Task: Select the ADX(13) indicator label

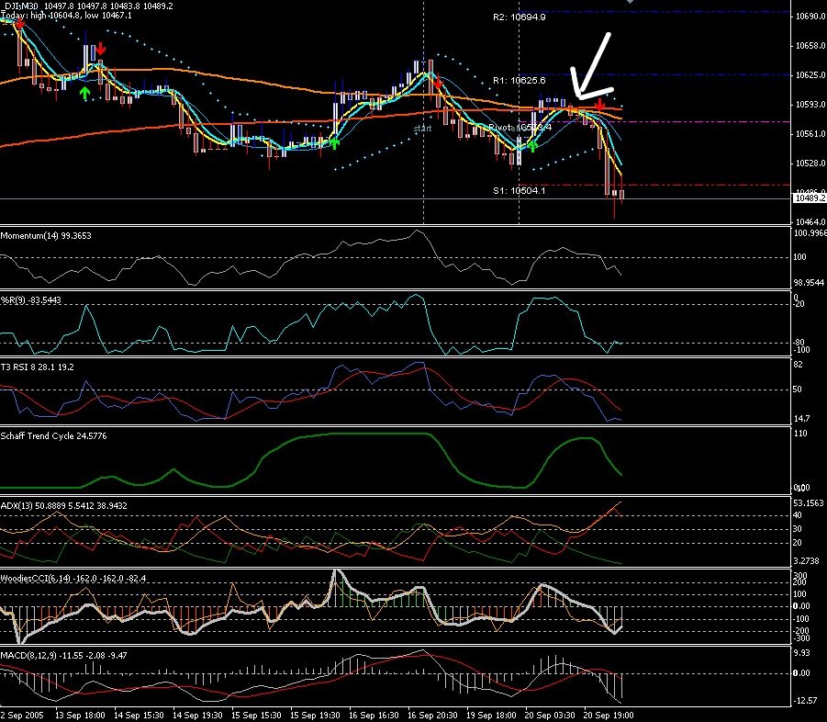Action: 64,505
